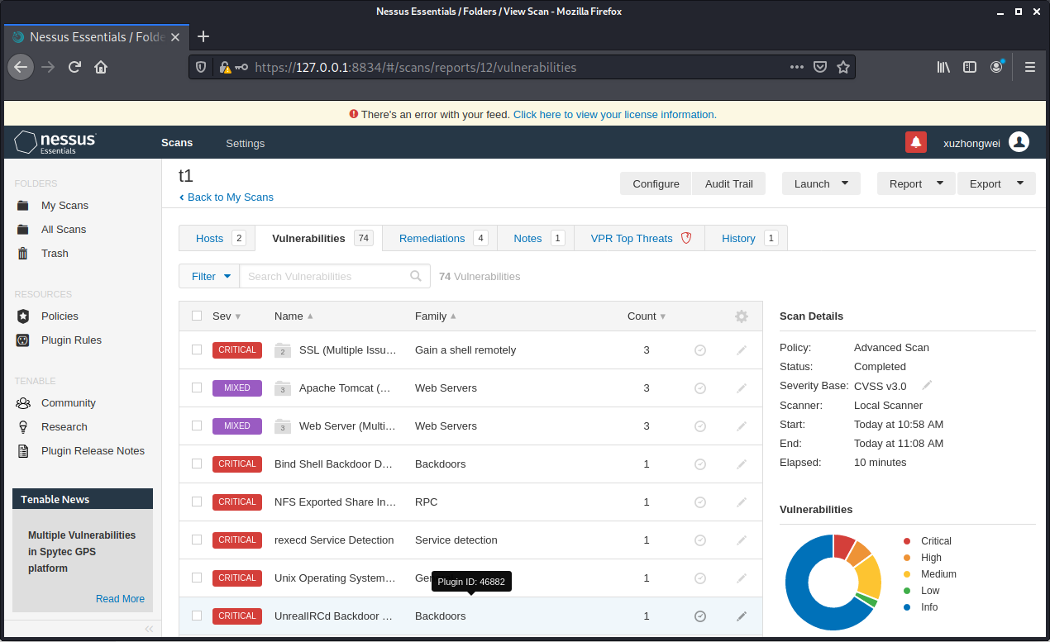Click the search magnifier icon

tap(416, 276)
